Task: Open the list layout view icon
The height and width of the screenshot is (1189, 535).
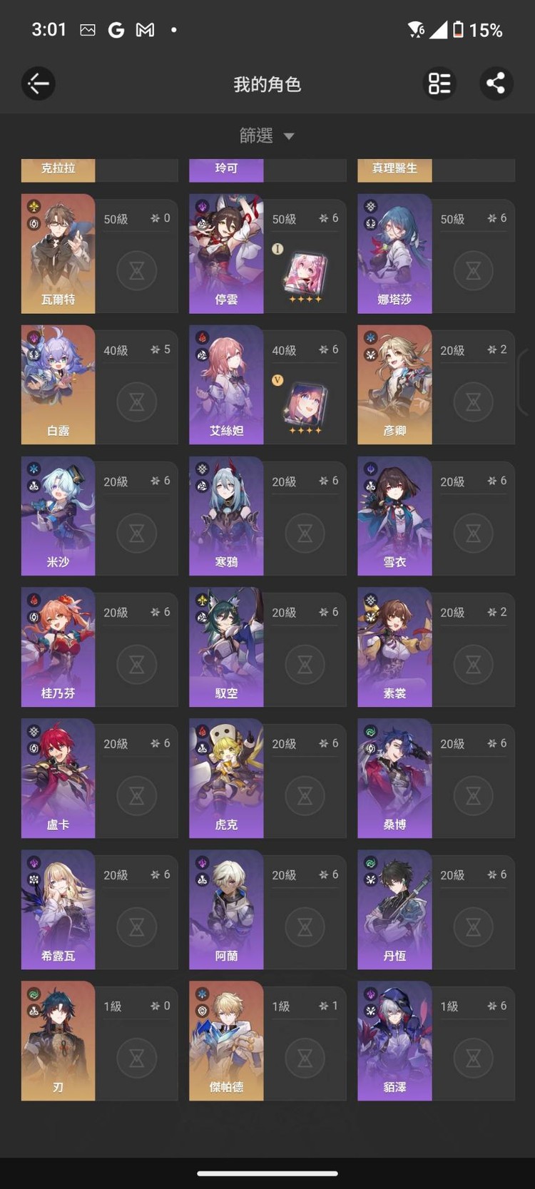Action: pyautogui.click(x=440, y=83)
